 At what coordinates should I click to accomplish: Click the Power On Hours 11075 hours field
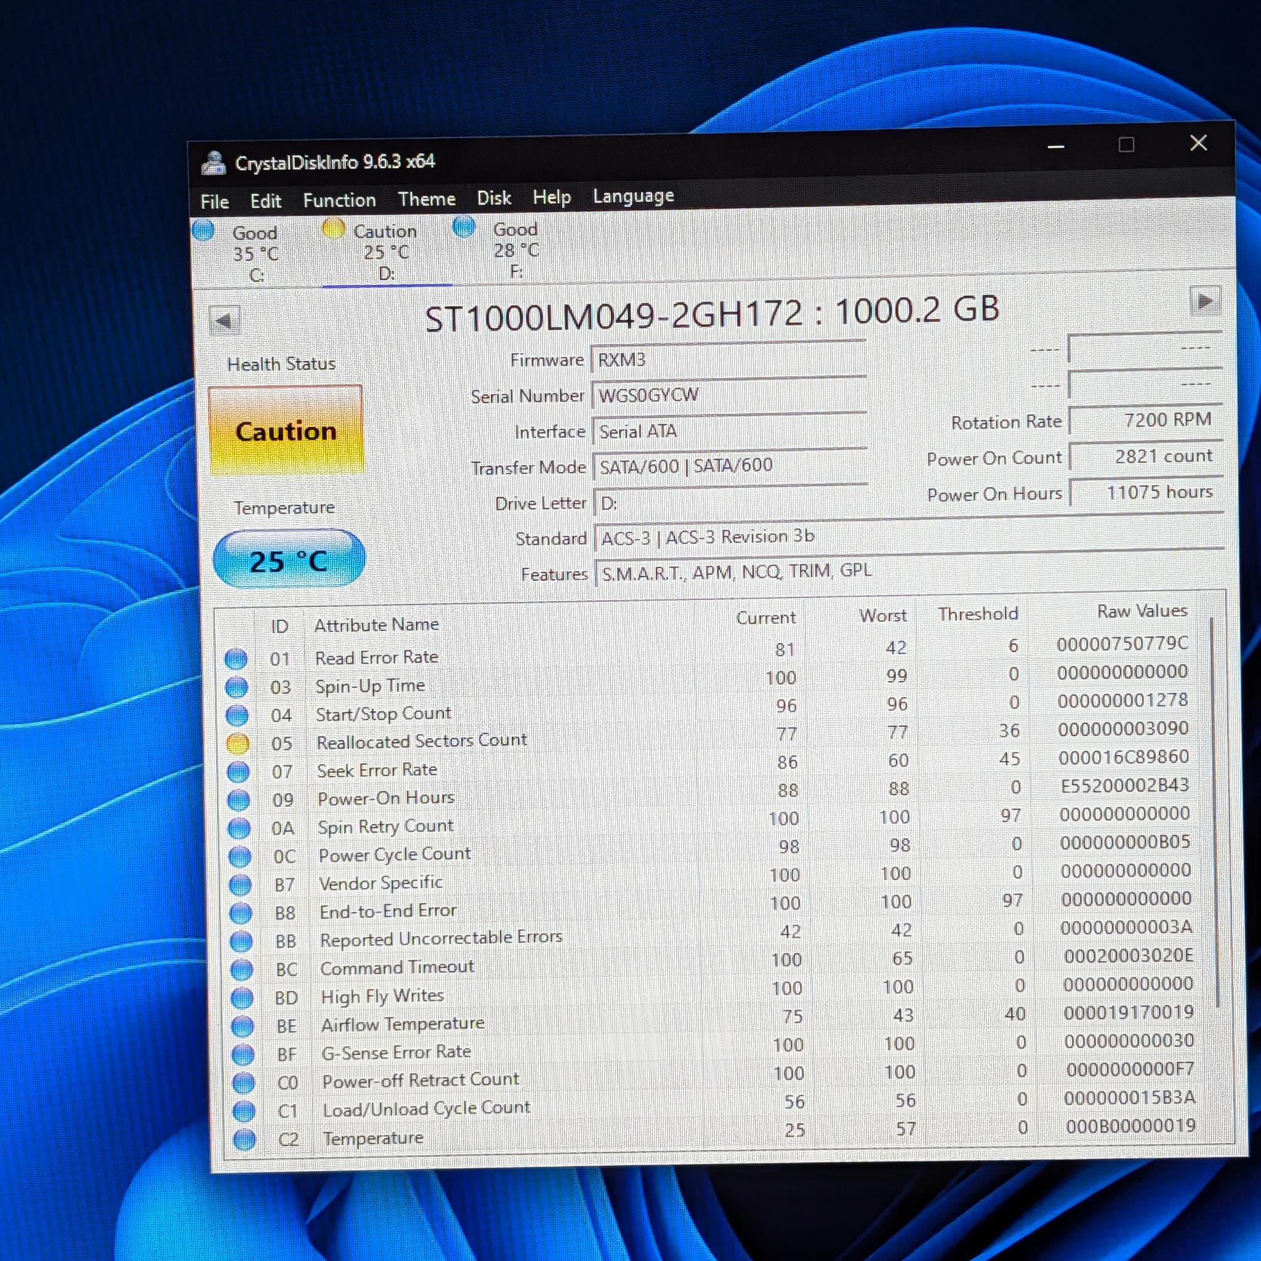pyautogui.click(x=1146, y=492)
